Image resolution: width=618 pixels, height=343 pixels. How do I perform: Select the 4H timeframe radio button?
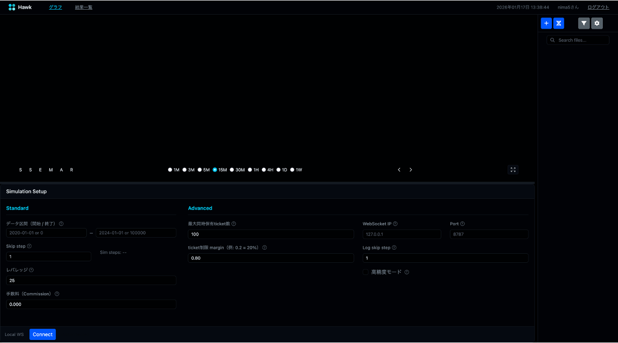coord(264,170)
